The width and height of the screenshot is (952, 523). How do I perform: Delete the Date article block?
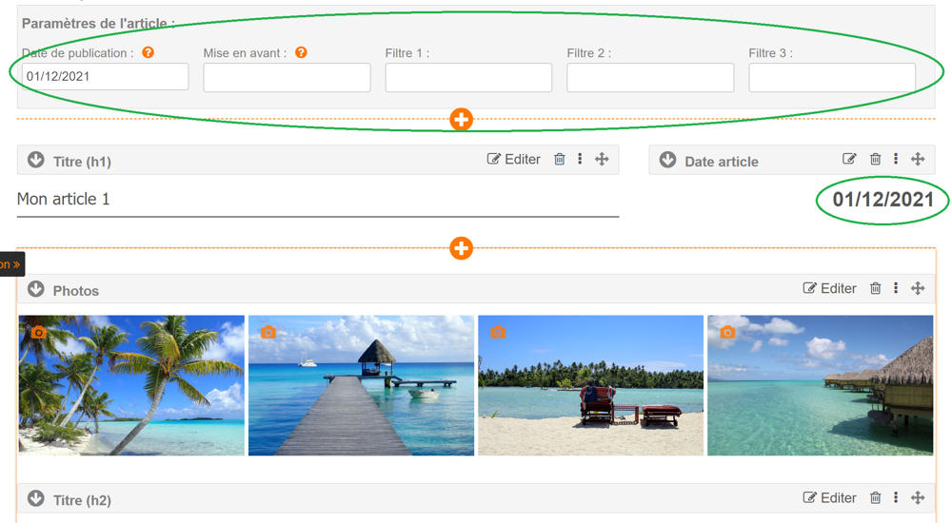(875, 160)
